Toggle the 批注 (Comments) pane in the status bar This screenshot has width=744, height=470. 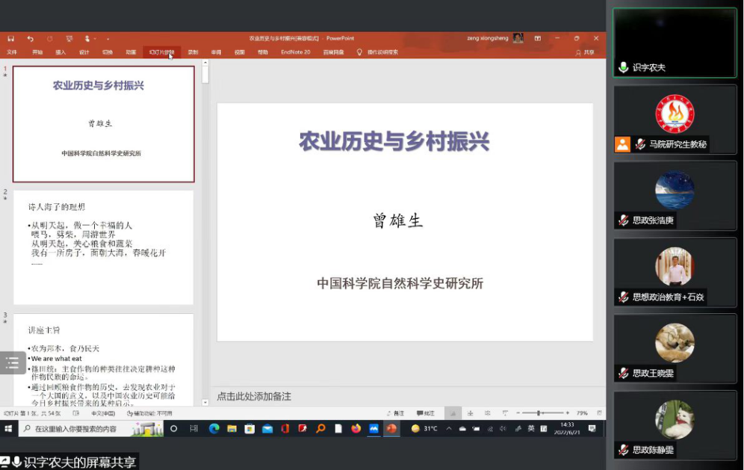point(424,413)
